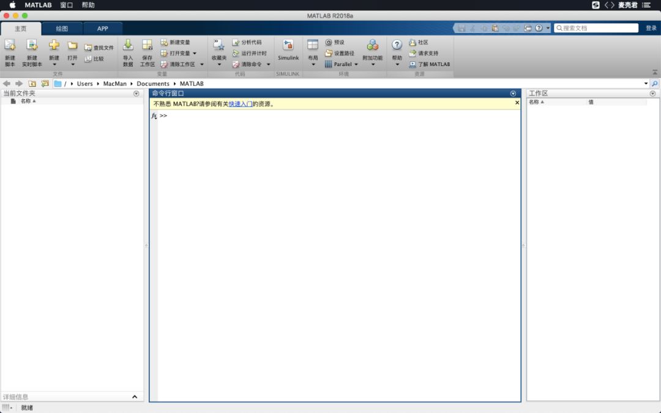The width and height of the screenshot is (661, 413).
Task: Click the 新建脚本 new script icon
Action: (10, 45)
